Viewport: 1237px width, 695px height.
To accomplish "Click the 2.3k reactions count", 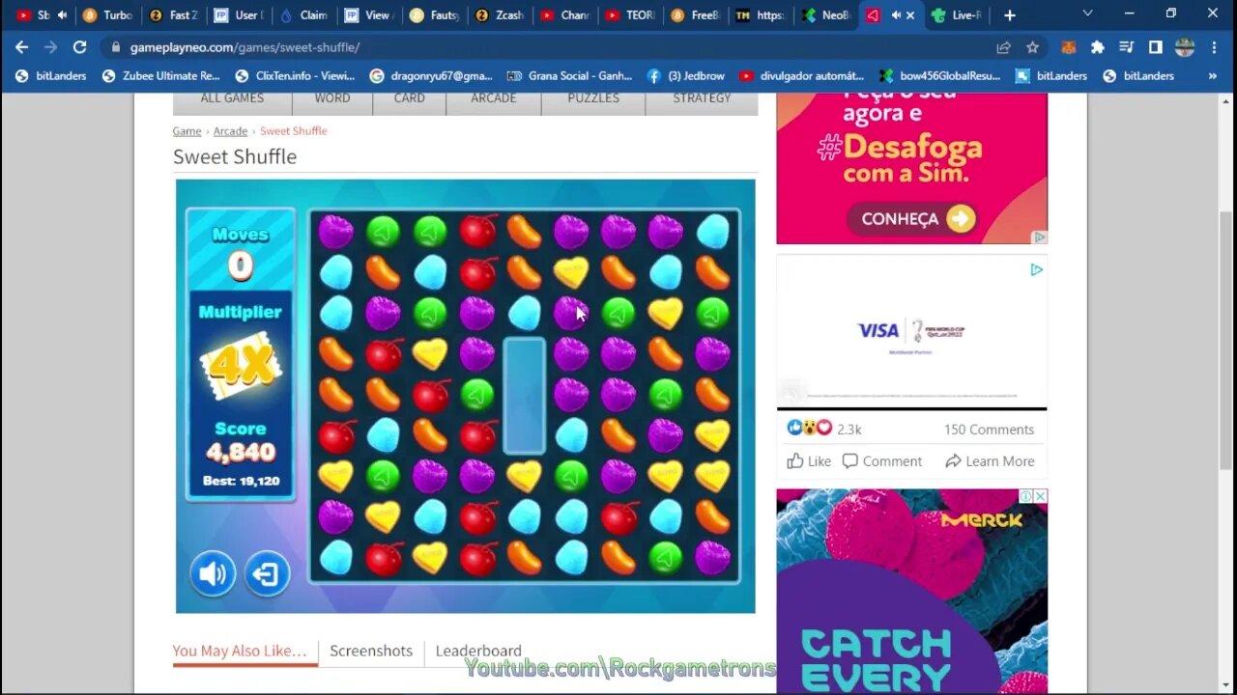I will 849,430.
